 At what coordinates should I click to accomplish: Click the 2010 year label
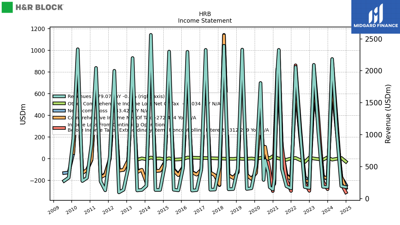[71, 210]
